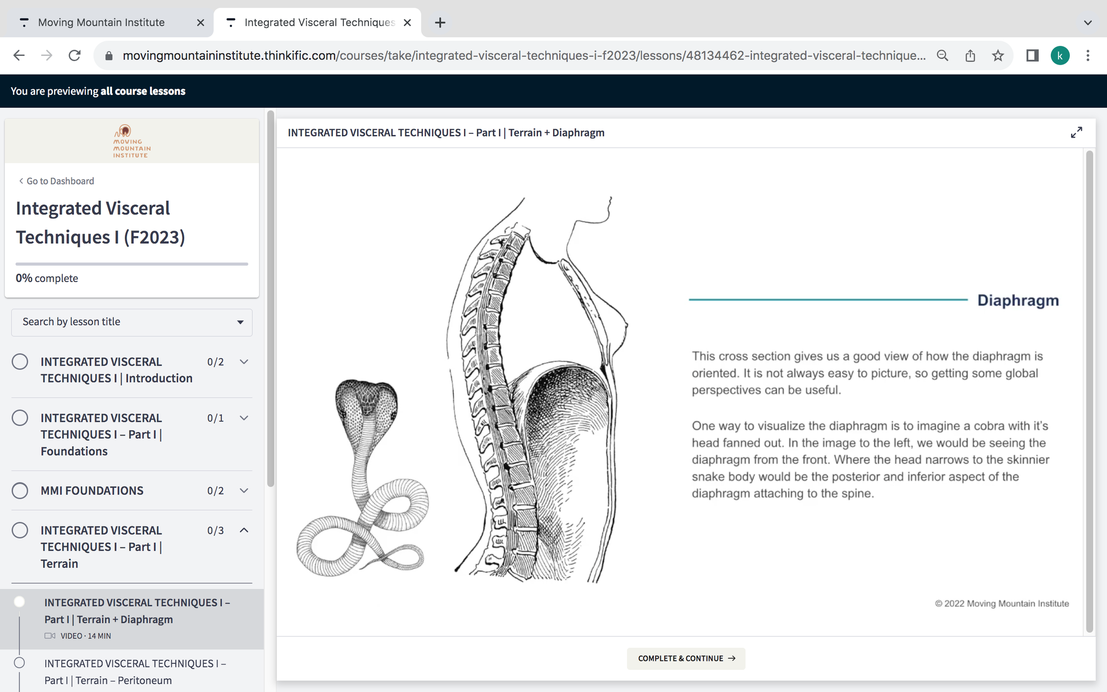
Task: Click the share page icon in the address bar
Action: (970, 55)
